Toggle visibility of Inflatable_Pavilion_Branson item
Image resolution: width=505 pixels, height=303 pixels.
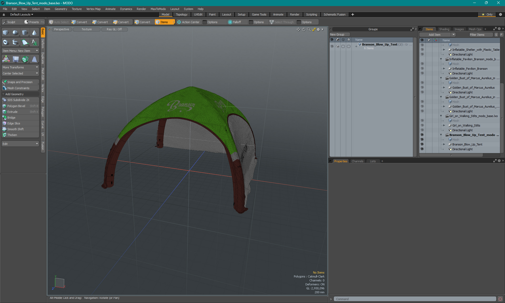point(422,69)
